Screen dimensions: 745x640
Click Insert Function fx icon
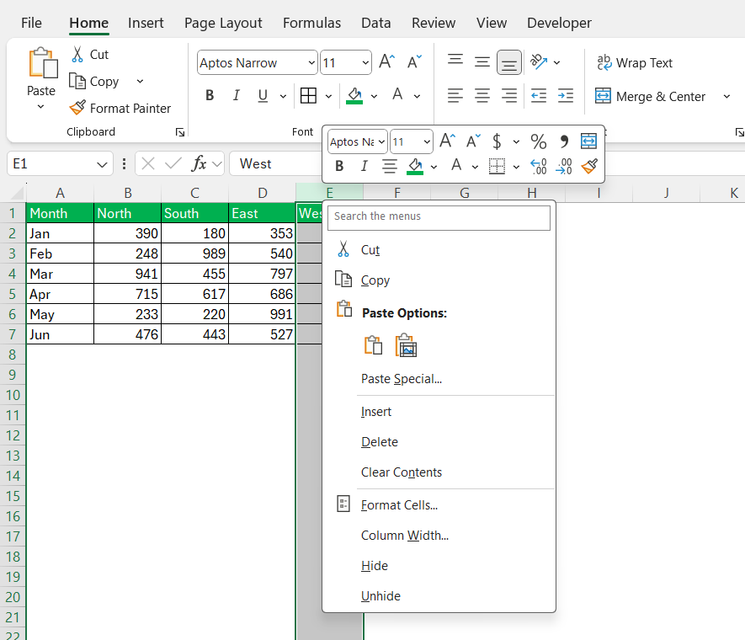tap(199, 164)
